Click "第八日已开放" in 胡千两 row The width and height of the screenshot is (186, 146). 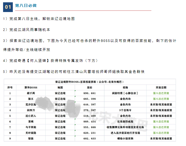(x=161, y=93)
